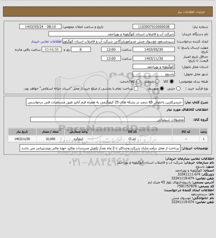Click the اطلاعات تماس سازمان خریدار heading
Screen dimensions: 216x238
point(190,159)
